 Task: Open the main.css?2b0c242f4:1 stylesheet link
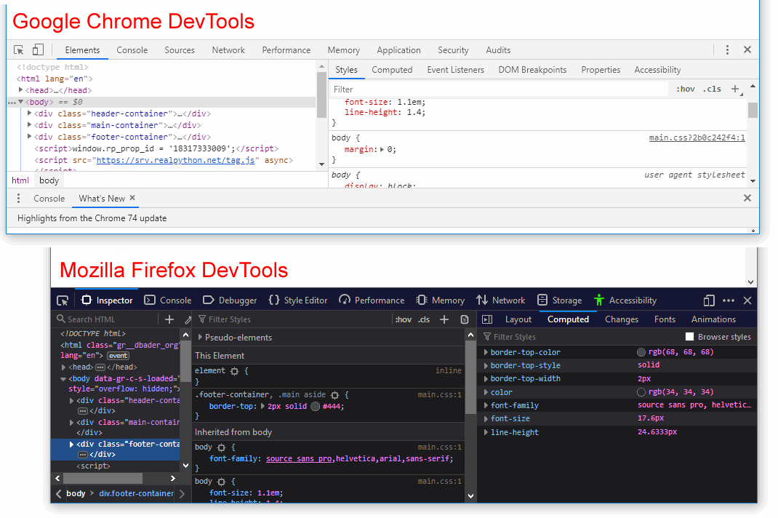tap(697, 136)
